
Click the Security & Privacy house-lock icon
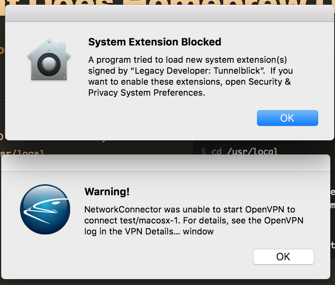click(x=49, y=60)
